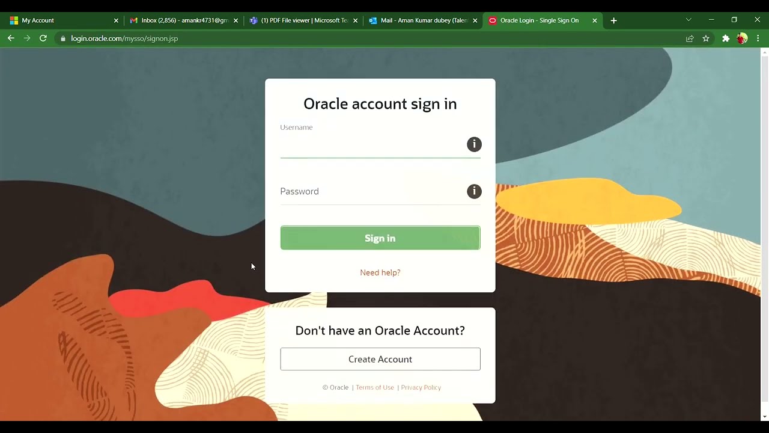Open the Privacy Policy link
769x433 pixels.
(421, 387)
